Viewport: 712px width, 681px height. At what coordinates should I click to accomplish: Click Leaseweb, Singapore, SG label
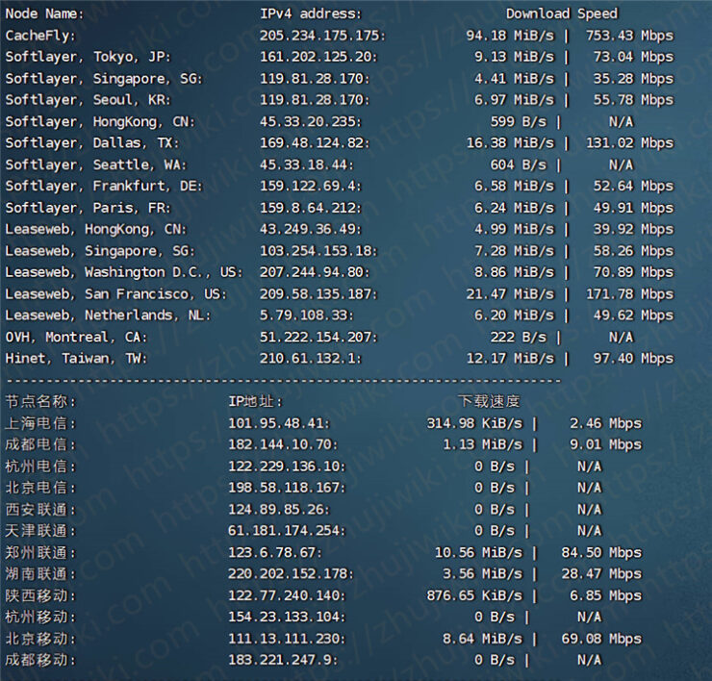pos(100,251)
